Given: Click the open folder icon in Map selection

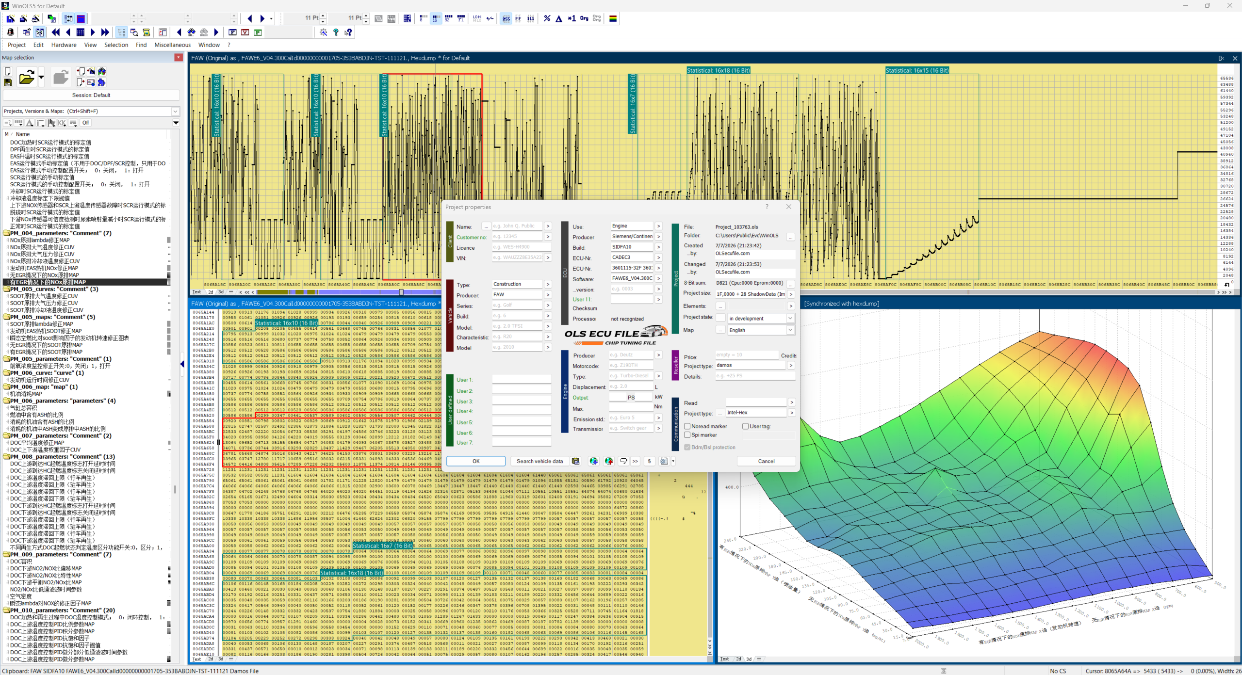Looking at the screenshot, I should coord(27,77).
